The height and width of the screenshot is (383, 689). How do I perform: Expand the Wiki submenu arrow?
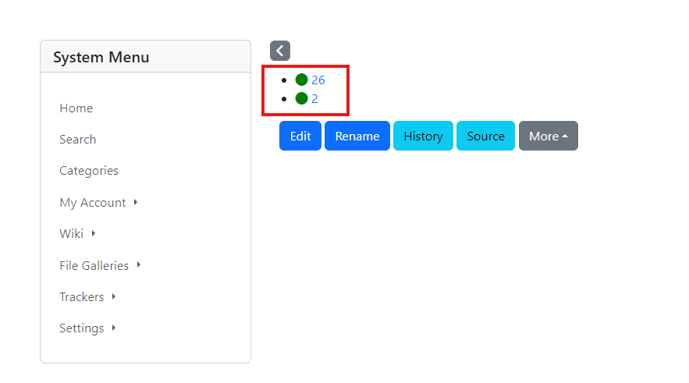point(94,233)
